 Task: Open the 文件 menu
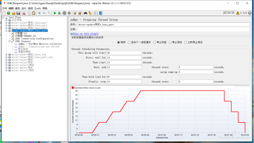pyautogui.click(x=4, y=8)
